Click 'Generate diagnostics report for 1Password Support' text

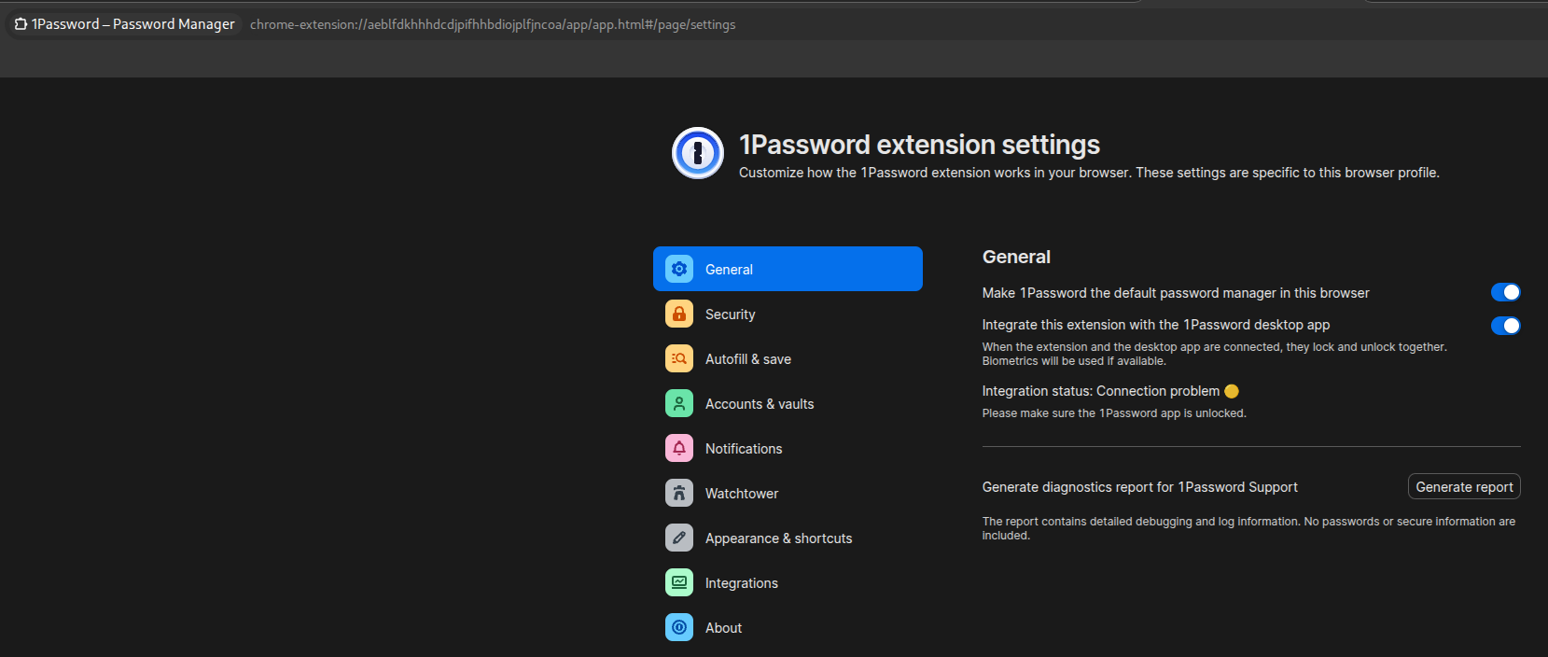point(1140,486)
